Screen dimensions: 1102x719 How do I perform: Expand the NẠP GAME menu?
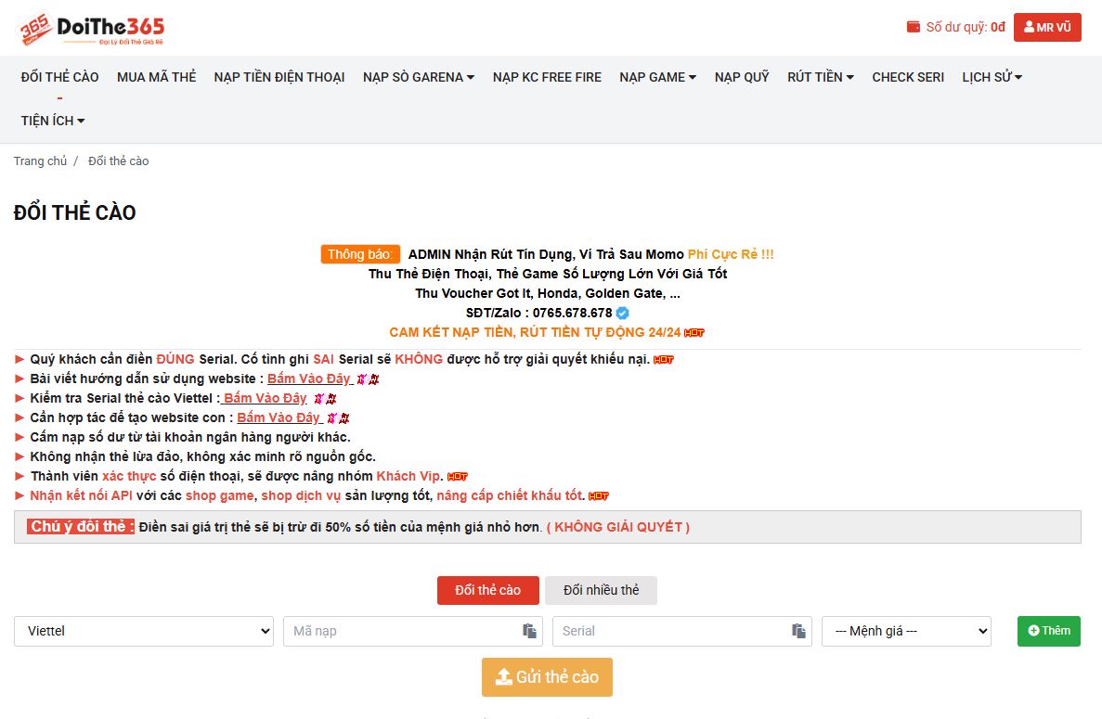(657, 77)
